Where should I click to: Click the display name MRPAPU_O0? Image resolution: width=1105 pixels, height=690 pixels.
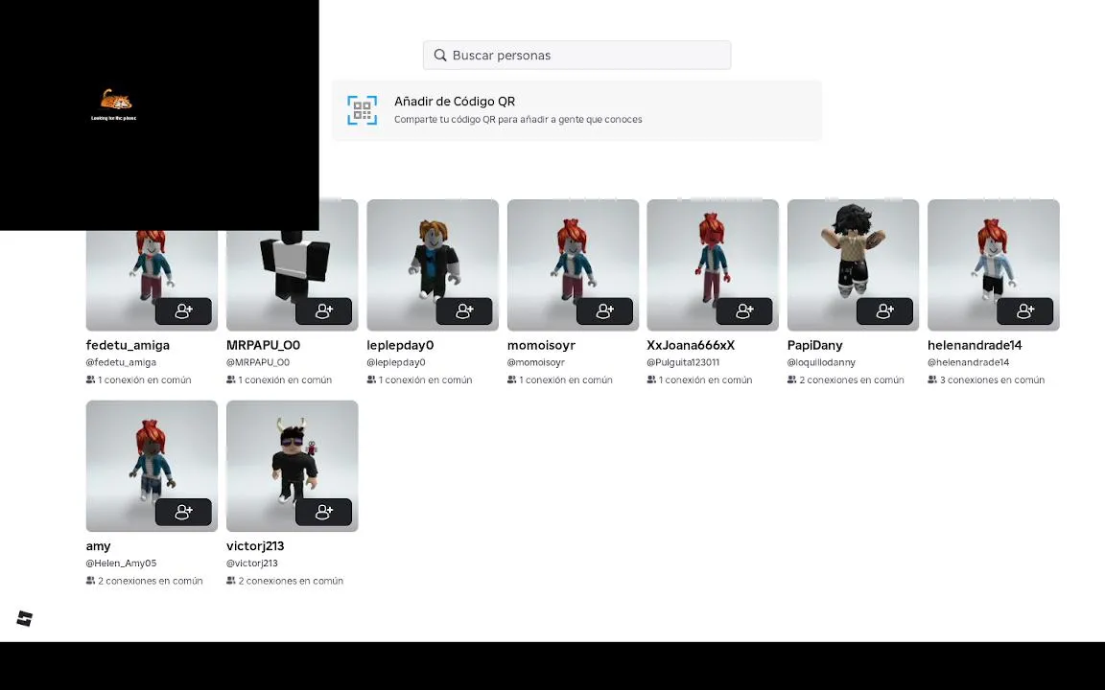point(263,345)
